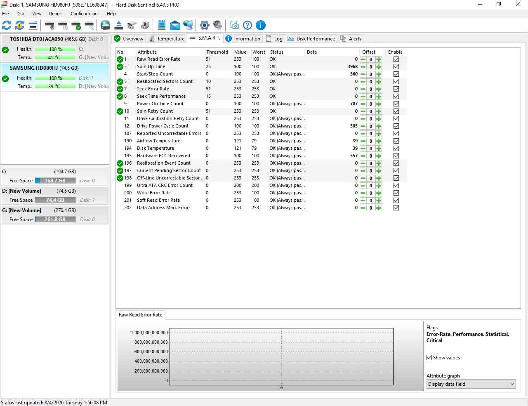Select the SAMSUNG HD080HJ disk entry

tap(54, 77)
